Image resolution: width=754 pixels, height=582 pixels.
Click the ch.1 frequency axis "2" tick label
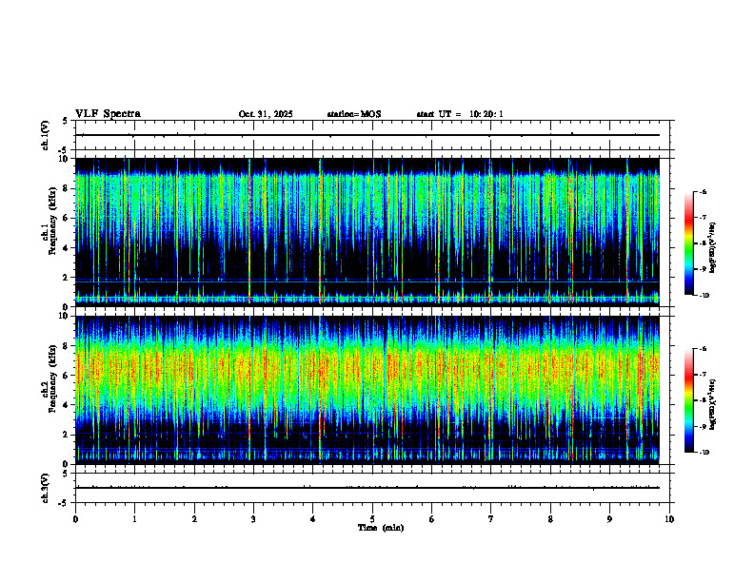click(67, 278)
